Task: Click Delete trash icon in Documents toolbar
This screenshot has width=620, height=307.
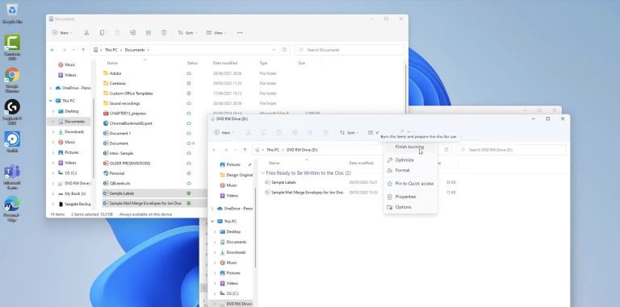Action: (x=164, y=33)
